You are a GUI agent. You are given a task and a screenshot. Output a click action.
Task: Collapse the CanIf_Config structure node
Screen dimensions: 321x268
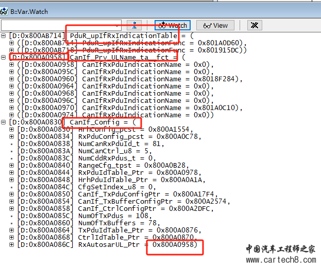pos(4,122)
